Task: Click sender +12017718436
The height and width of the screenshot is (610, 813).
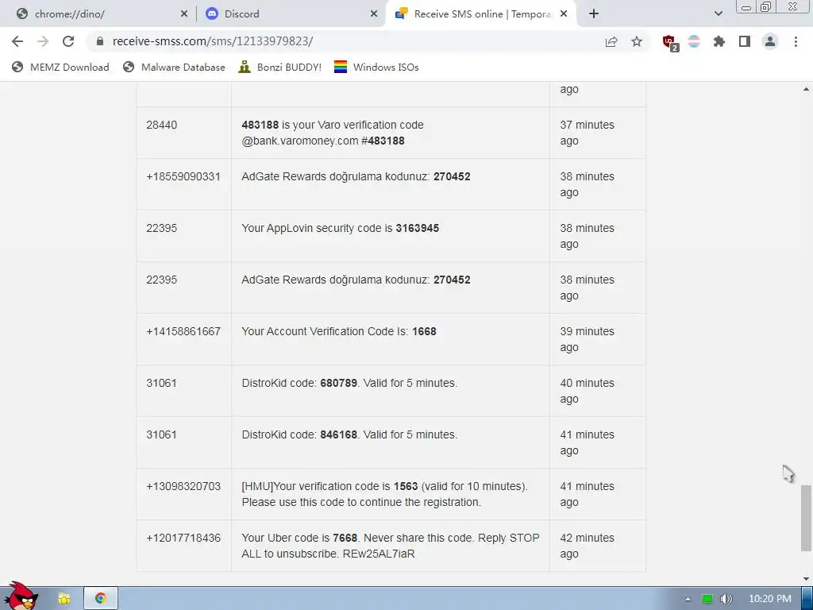Action: tap(183, 538)
